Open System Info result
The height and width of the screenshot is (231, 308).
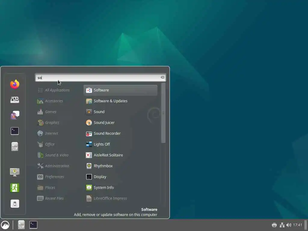click(x=120, y=188)
